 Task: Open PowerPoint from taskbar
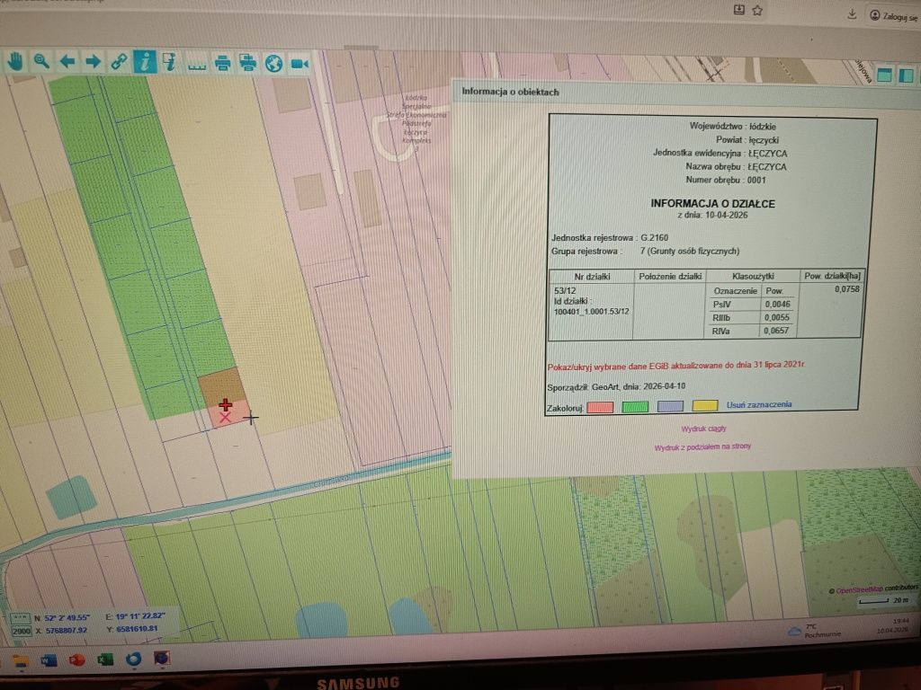click(x=77, y=660)
